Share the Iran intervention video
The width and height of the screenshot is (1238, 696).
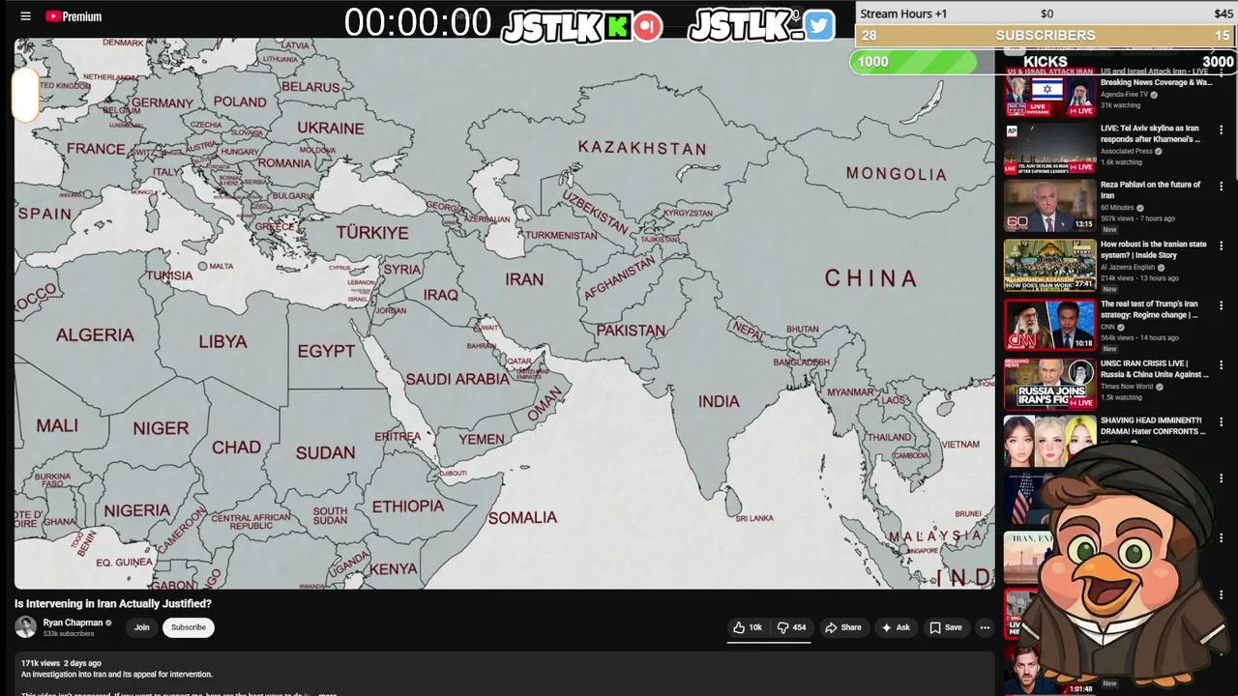(842, 627)
